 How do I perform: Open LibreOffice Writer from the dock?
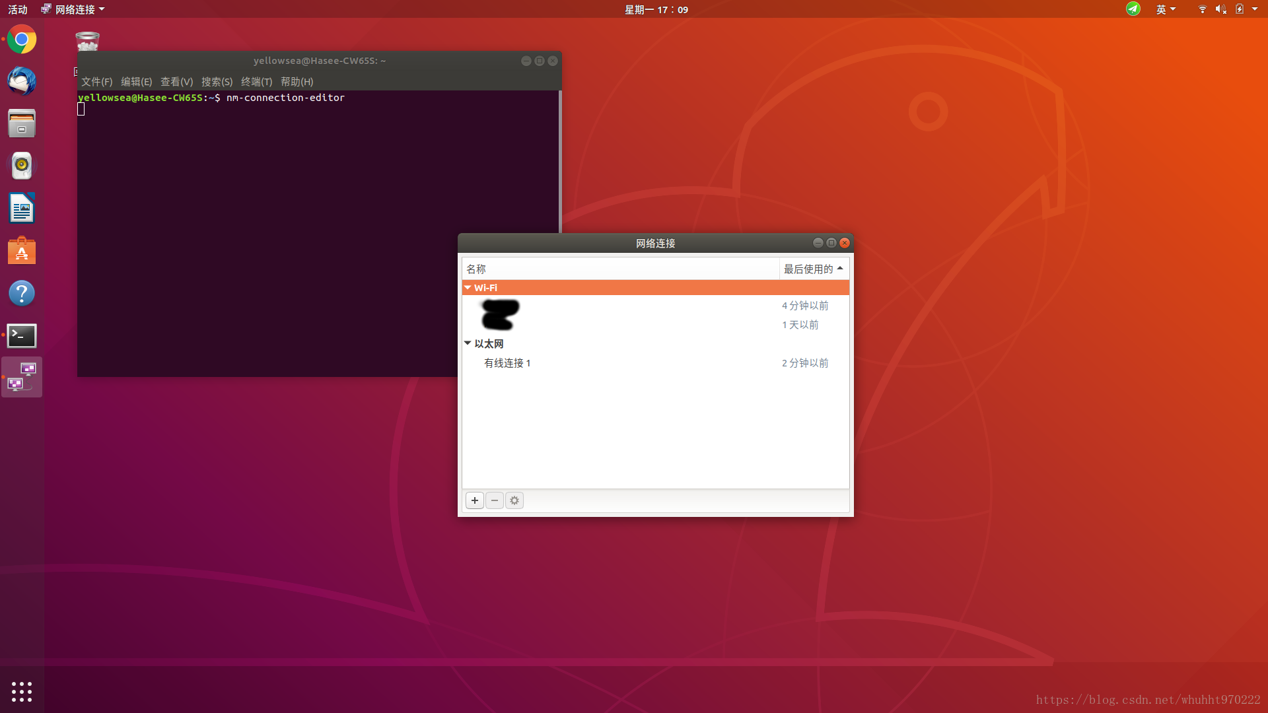22,209
